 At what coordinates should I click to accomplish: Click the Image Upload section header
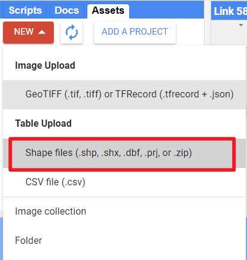(45, 66)
